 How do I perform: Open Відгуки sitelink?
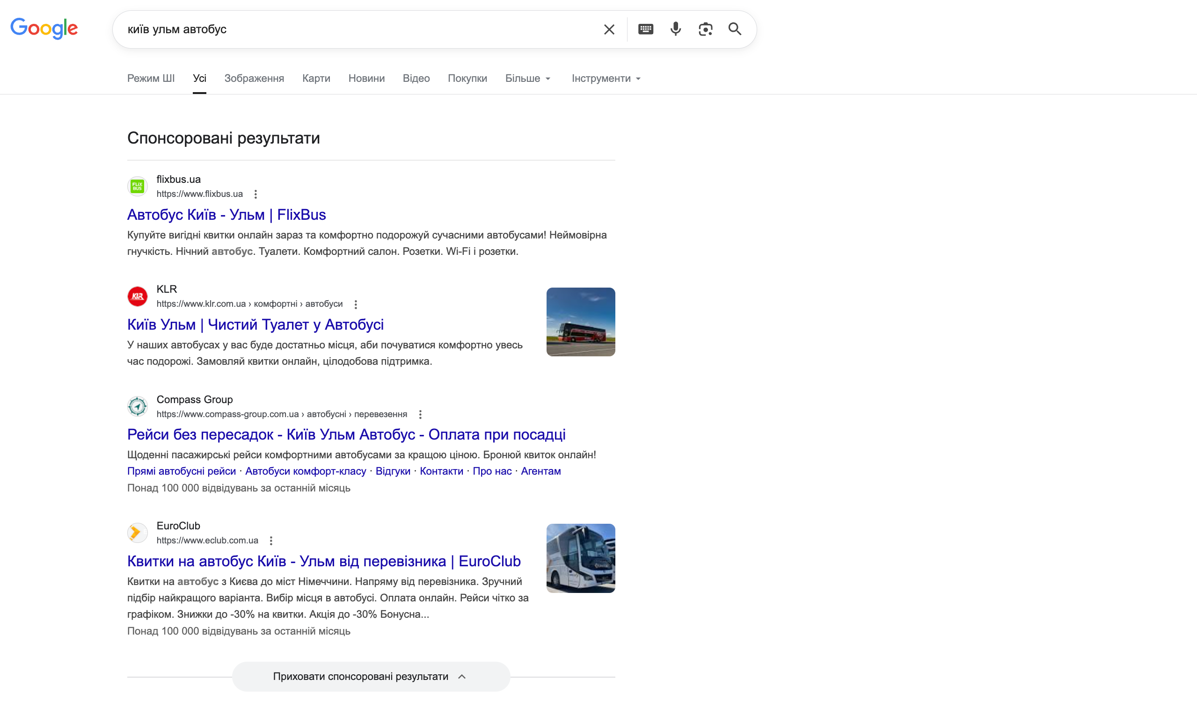tap(393, 471)
